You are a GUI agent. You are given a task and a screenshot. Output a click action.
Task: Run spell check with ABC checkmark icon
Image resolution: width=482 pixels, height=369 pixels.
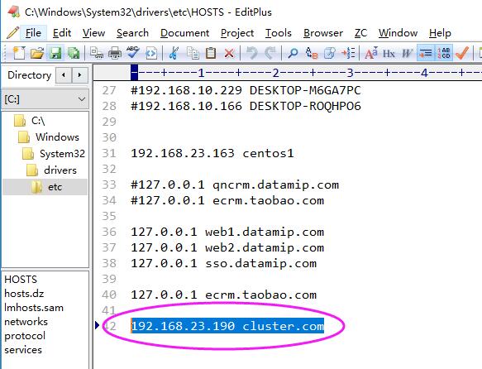point(133,53)
